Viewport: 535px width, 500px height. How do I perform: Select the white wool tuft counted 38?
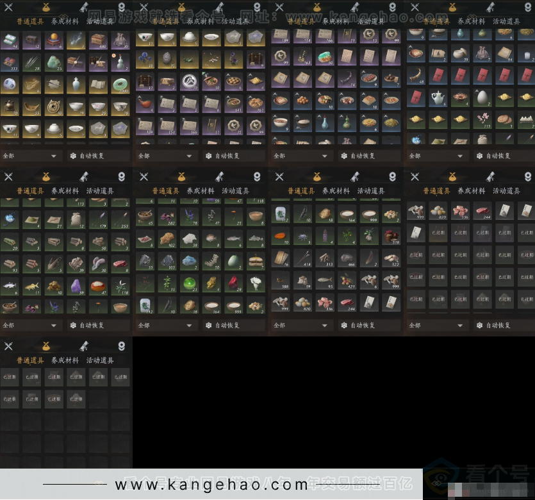[x=190, y=238]
